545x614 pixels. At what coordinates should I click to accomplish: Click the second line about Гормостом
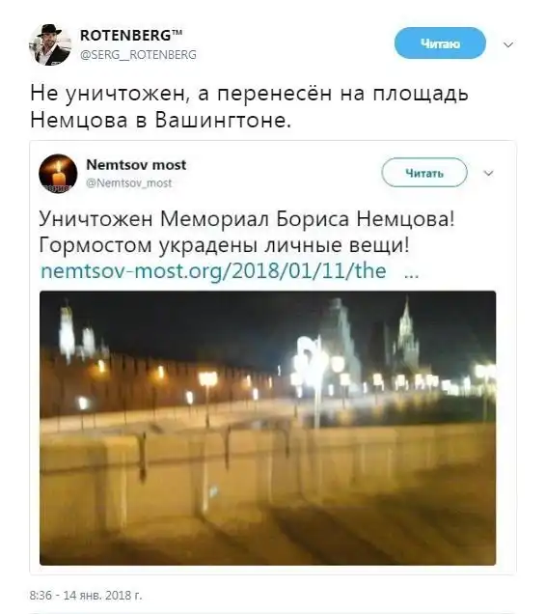point(224,245)
